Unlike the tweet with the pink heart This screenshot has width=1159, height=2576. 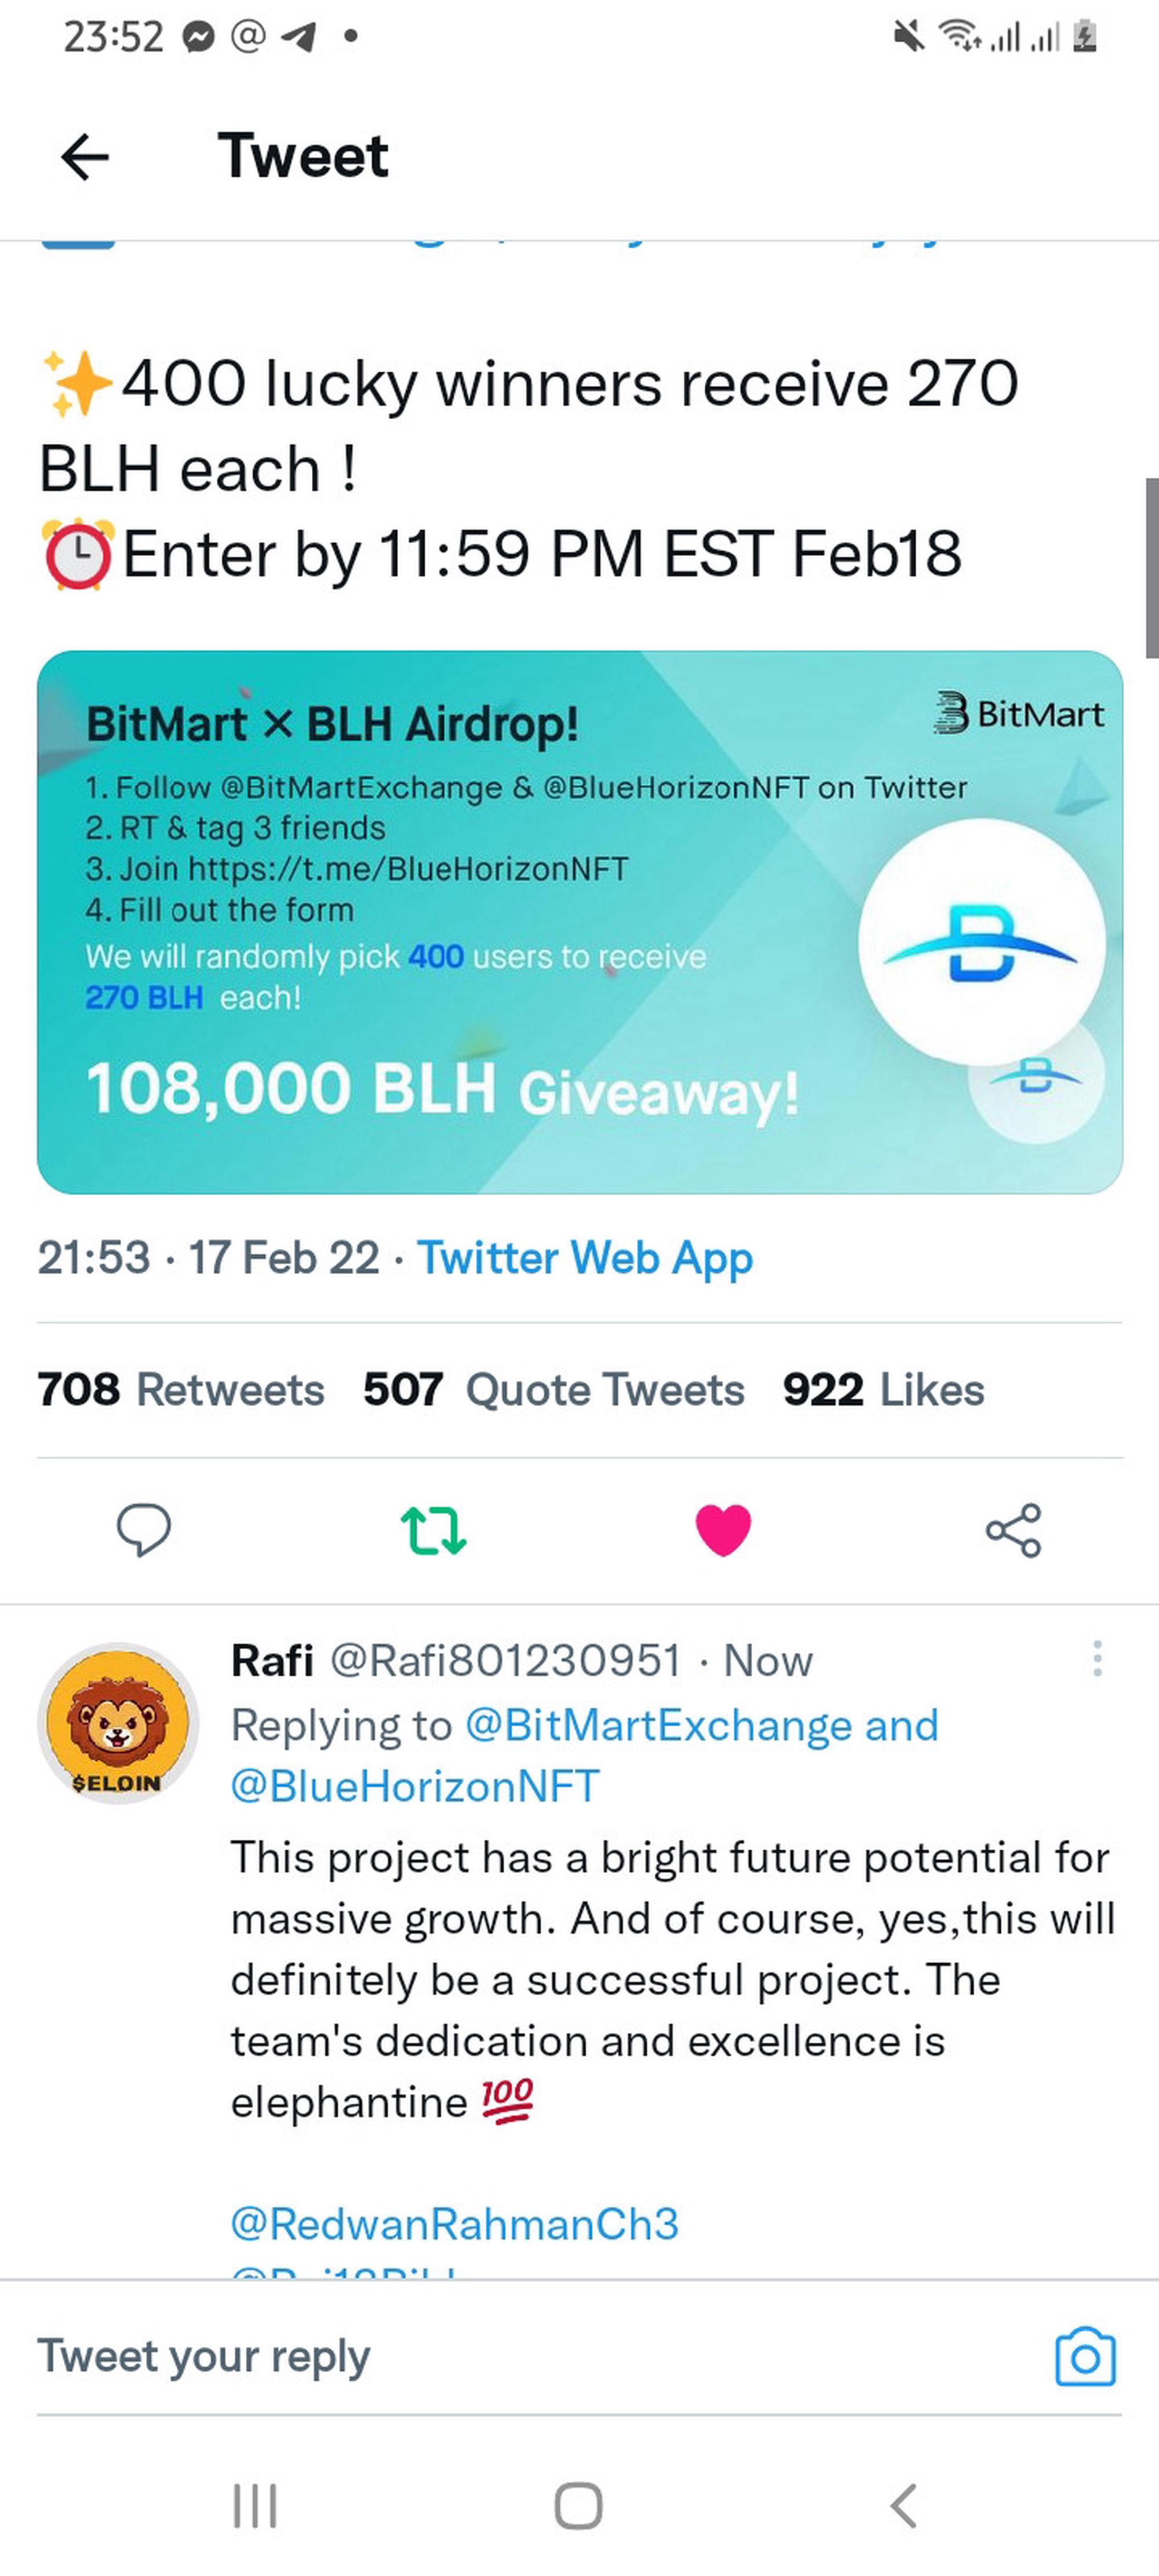click(723, 1529)
